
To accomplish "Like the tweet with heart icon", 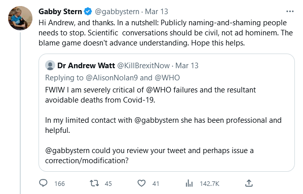I will click(x=141, y=183).
